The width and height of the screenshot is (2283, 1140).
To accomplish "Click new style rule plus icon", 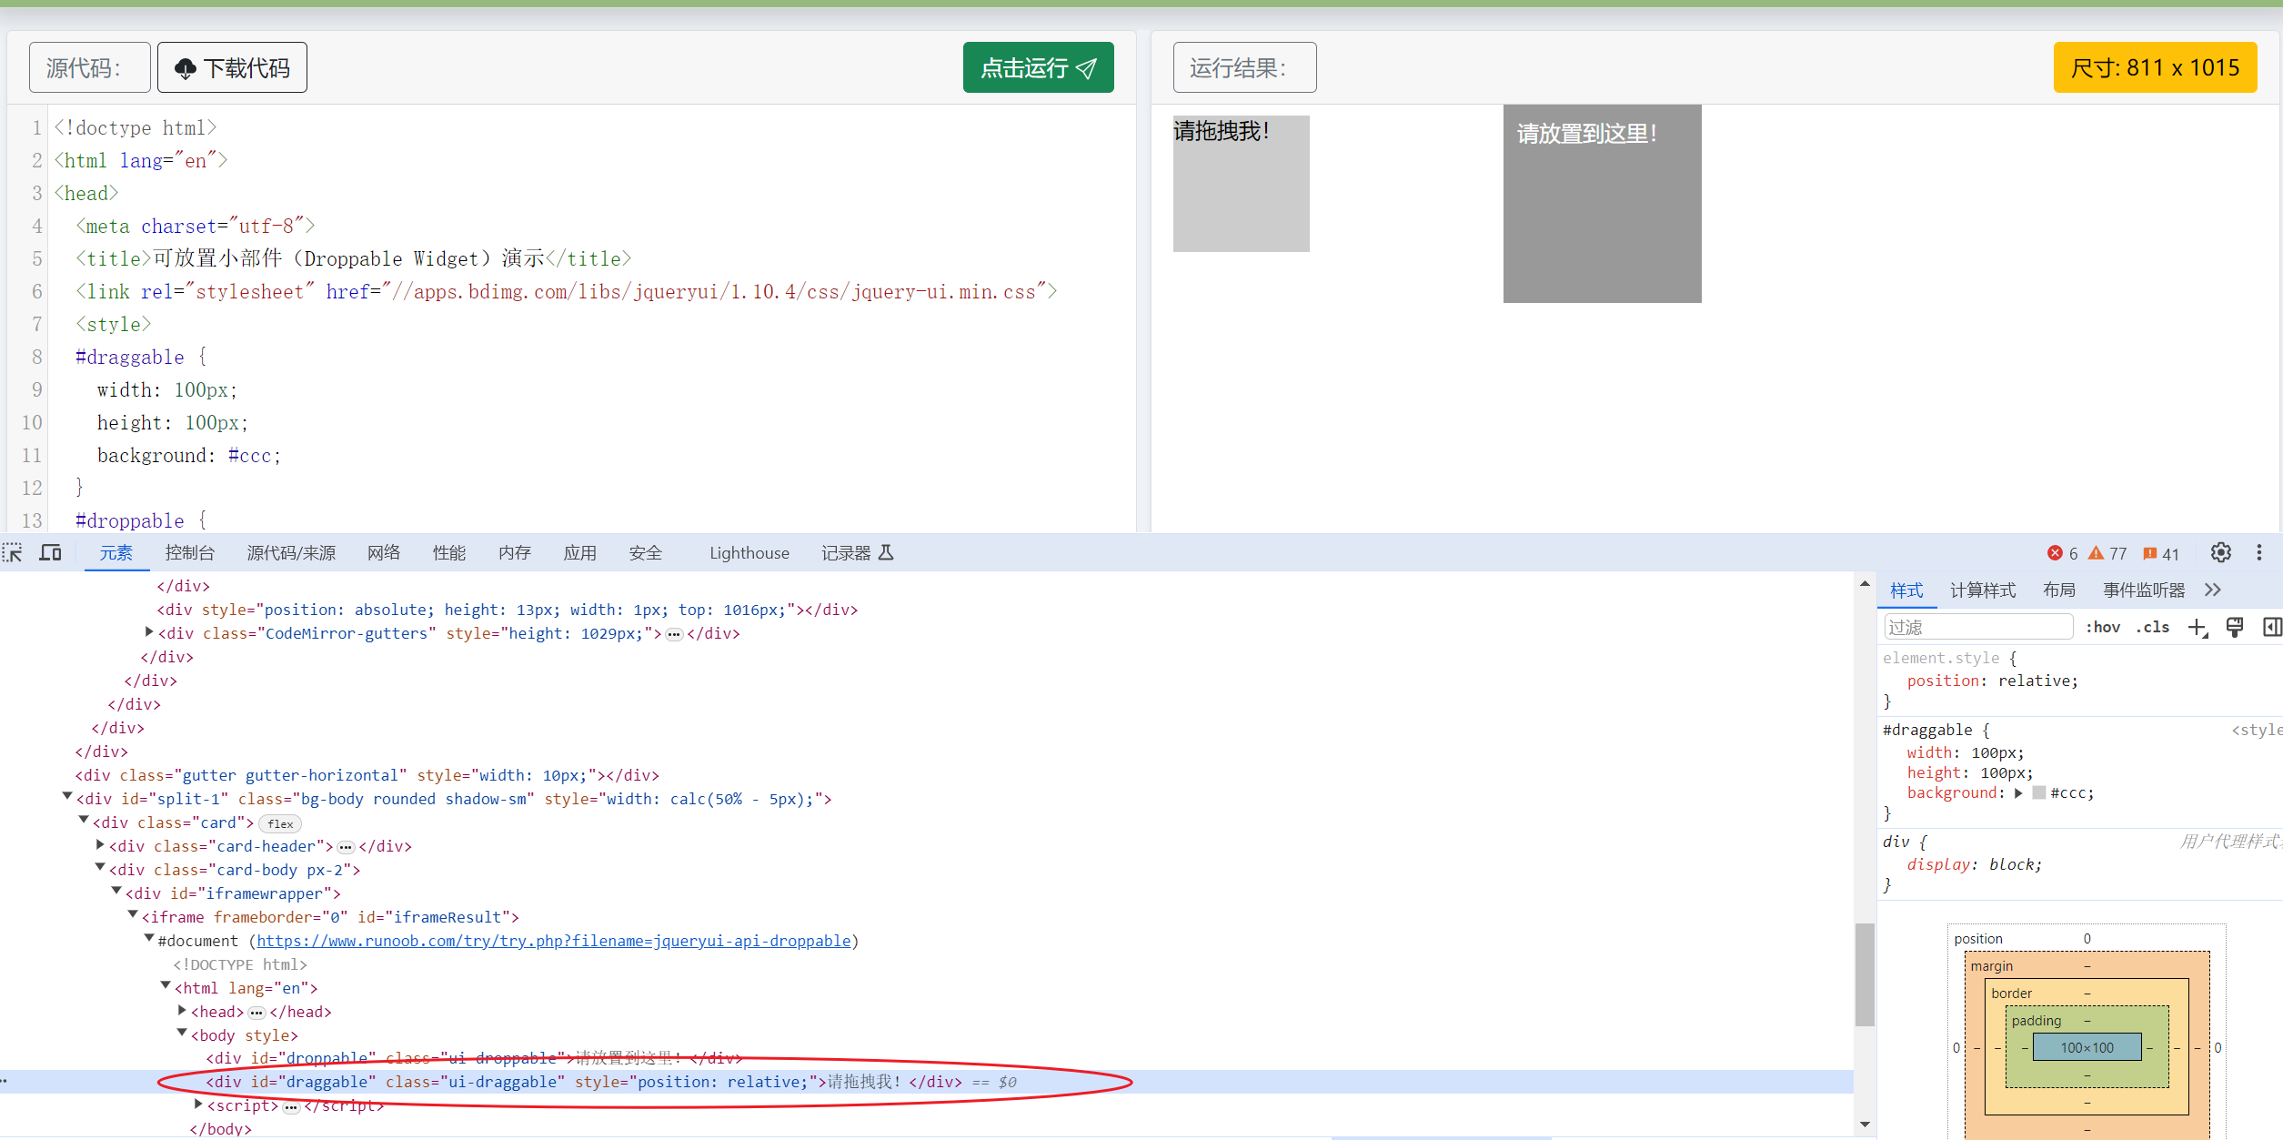I will click(2198, 627).
